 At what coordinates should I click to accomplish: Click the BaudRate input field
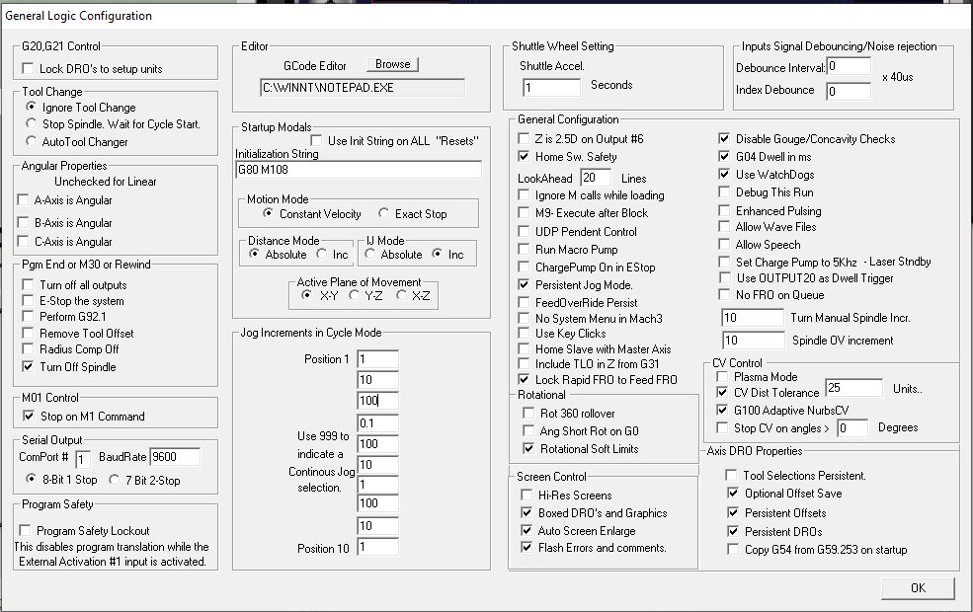click(x=175, y=457)
